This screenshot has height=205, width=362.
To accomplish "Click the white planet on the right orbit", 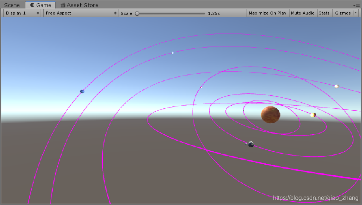I will pyautogui.click(x=337, y=86).
